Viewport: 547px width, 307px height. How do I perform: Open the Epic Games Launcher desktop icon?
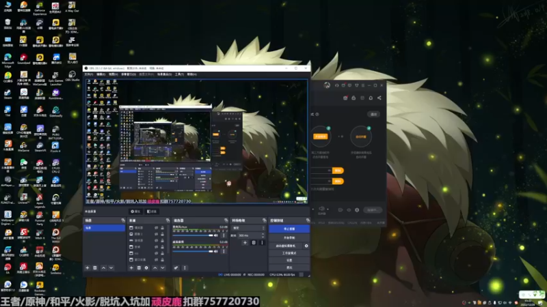point(56,78)
